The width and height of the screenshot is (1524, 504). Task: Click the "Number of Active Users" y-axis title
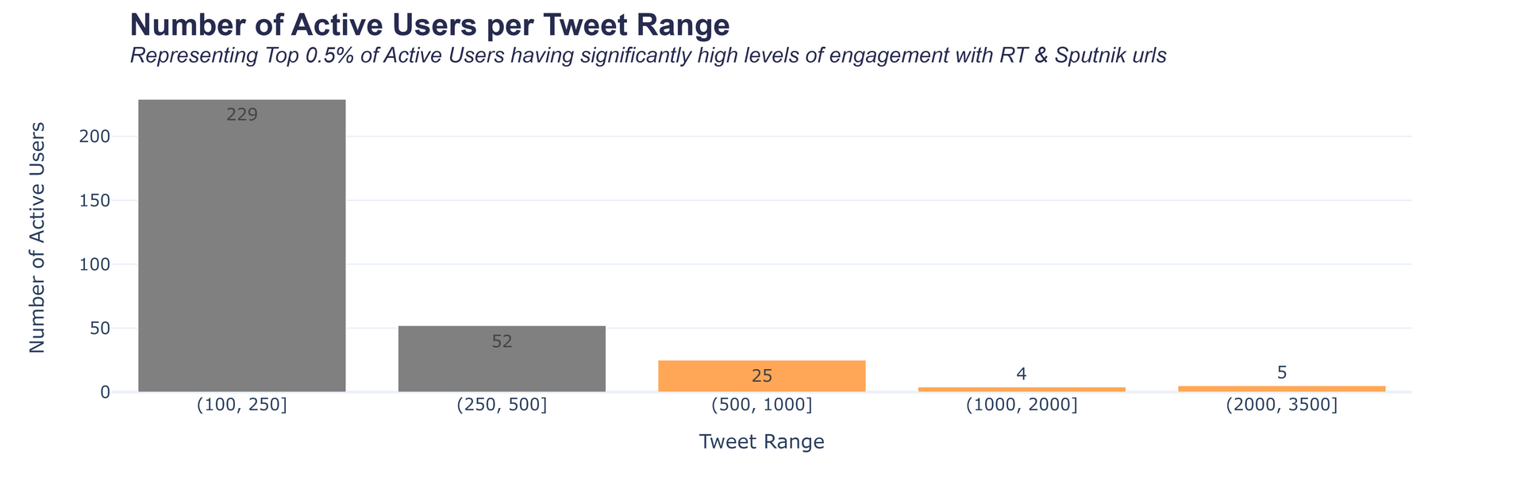(37, 238)
